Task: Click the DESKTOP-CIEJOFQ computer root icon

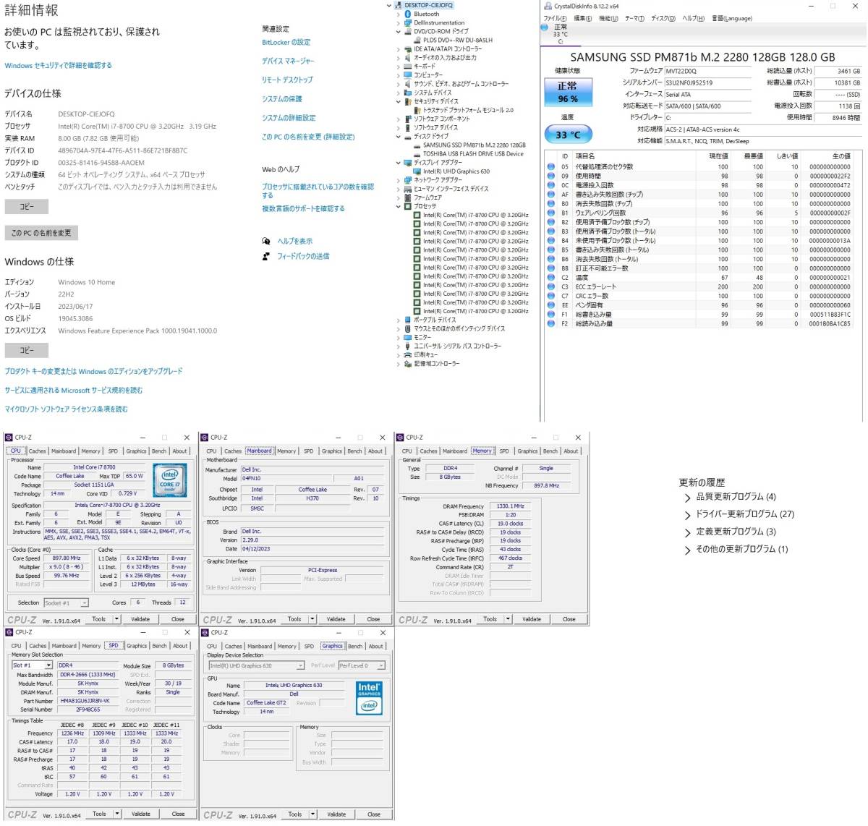Action: [399, 5]
